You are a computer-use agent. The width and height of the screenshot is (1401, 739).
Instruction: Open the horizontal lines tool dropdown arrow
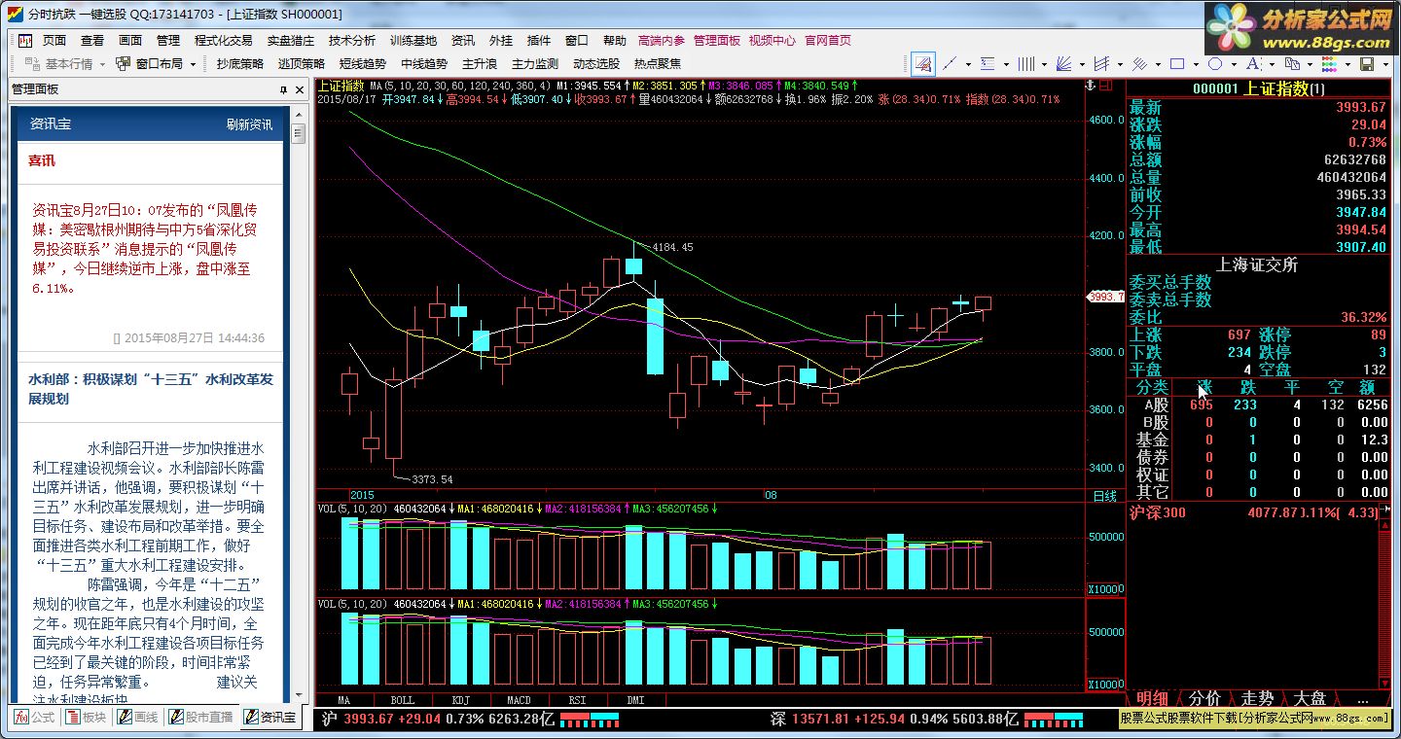tap(1006, 64)
